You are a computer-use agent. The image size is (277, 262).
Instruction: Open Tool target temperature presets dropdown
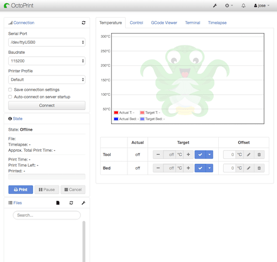209,155
